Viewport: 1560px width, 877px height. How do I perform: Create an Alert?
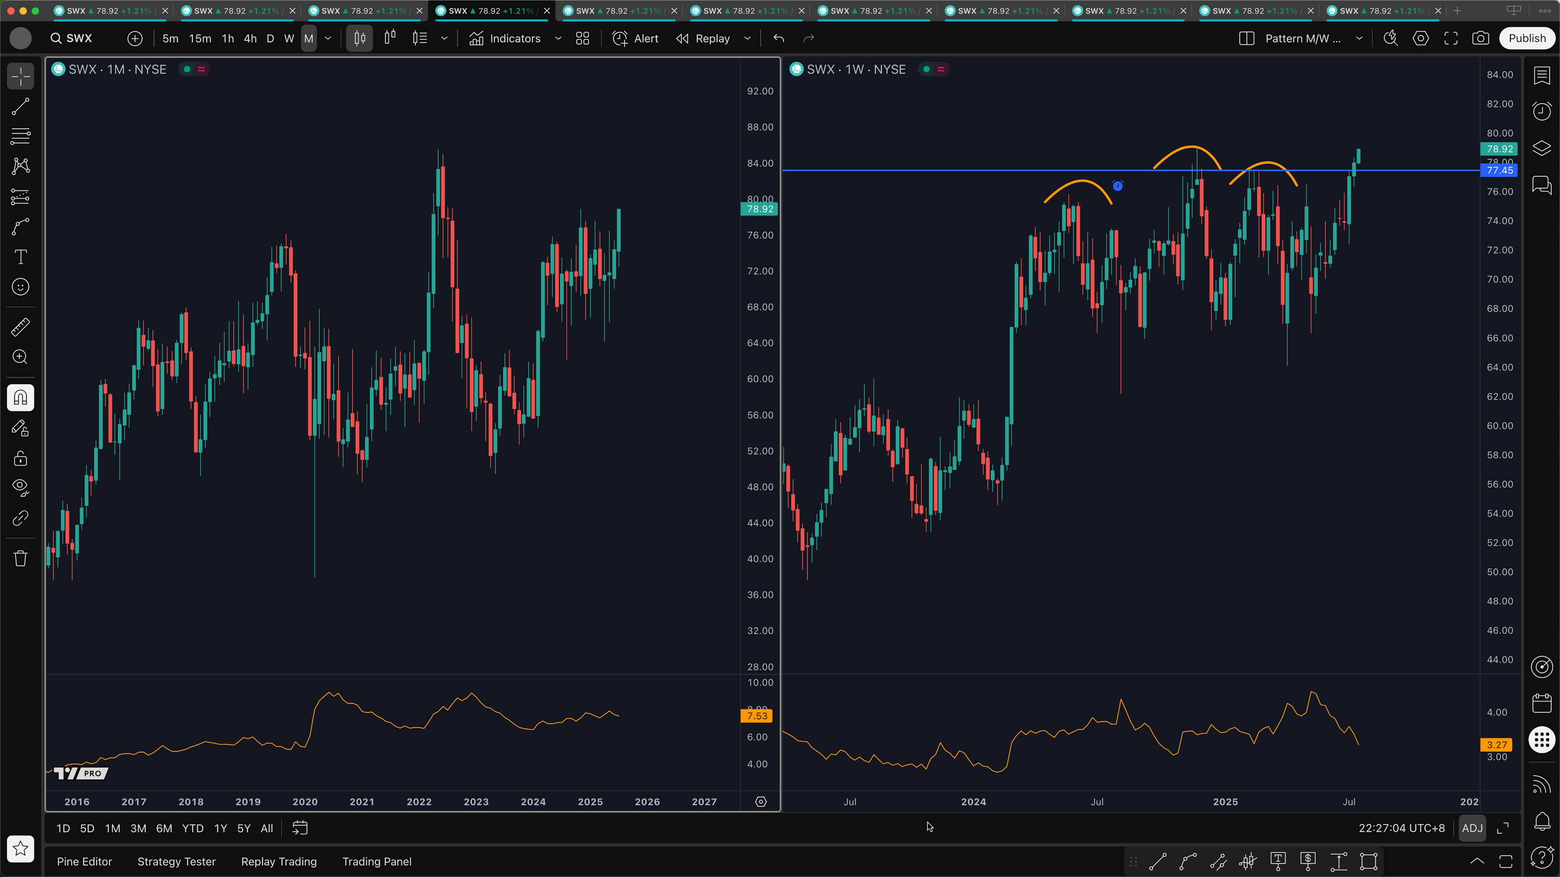click(x=635, y=38)
